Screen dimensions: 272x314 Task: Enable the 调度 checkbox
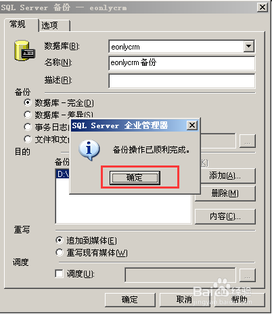[59, 274]
